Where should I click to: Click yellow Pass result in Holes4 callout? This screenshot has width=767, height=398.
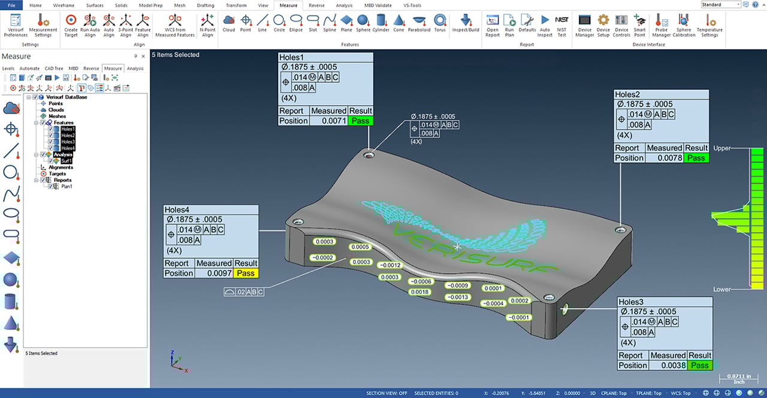point(246,273)
